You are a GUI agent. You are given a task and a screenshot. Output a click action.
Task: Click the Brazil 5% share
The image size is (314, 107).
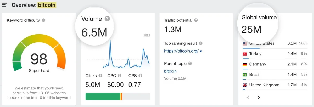click(x=304, y=75)
